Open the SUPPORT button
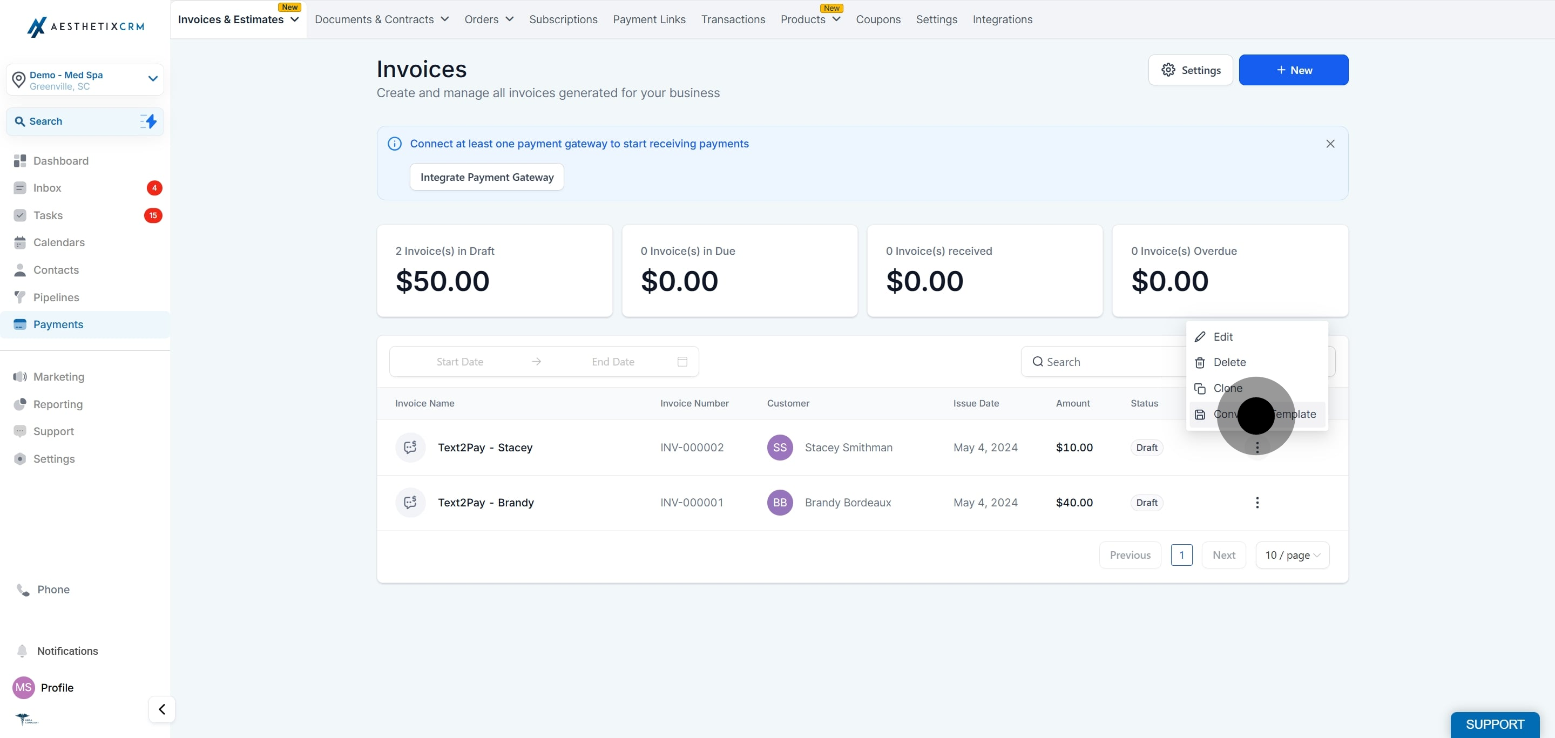Viewport: 1555px width, 738px height. pyautogui.click(x=1495, y=725)
